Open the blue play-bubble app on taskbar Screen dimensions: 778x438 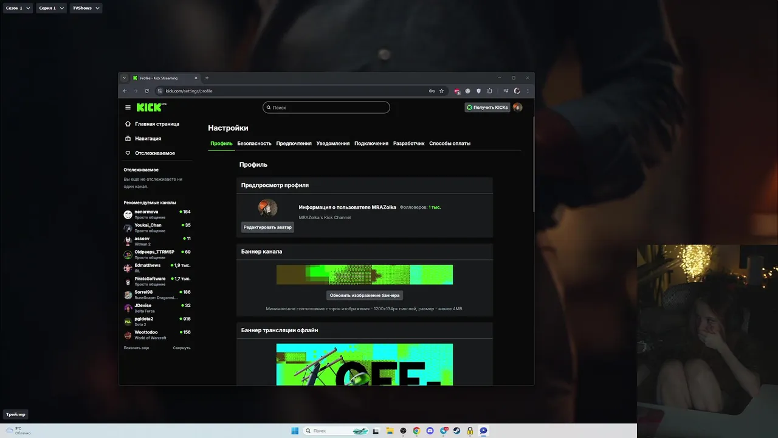483,431
